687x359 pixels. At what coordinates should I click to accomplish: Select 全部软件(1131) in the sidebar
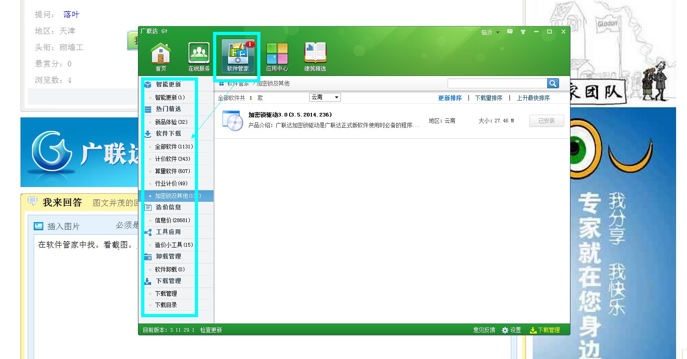pos(174,147)
